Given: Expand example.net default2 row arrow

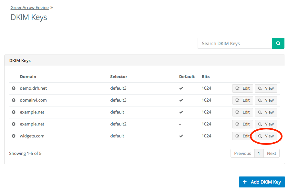Looking at the screenshot, I should (x=14, y=124).
